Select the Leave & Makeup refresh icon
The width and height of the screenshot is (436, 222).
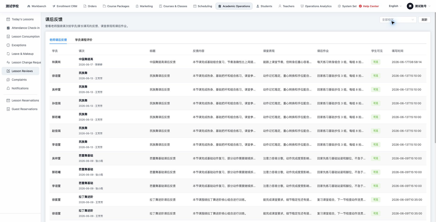pos(8,54)
